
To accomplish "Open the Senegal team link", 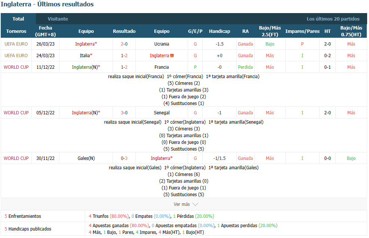I will tap(162, 113).
